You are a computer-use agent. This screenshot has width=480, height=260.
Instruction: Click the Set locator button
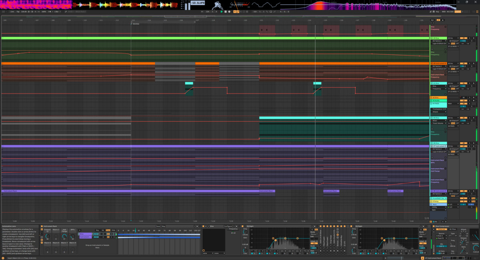pos(432,20)
